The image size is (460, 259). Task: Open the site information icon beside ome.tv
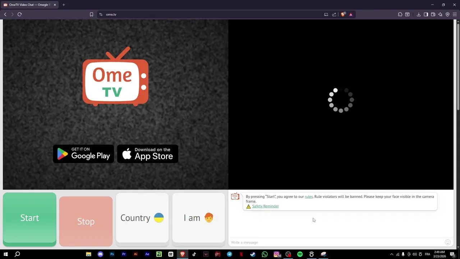coord(101,14)
